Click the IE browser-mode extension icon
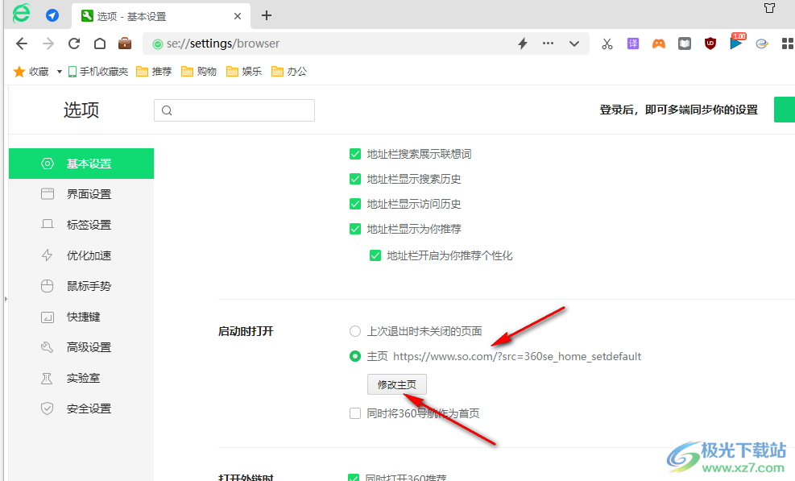Image resolution: width=795 pixels, height=481 pixels. (762, 44)
